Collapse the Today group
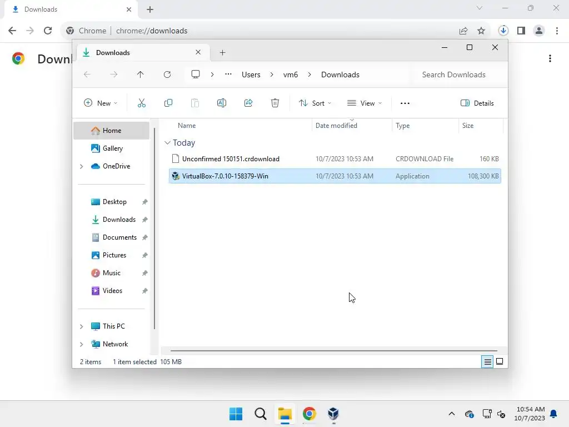Screen dimensions: 569x427 tap(167, 143)
